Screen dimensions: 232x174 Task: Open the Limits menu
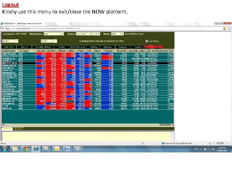(x=62, y=47)
